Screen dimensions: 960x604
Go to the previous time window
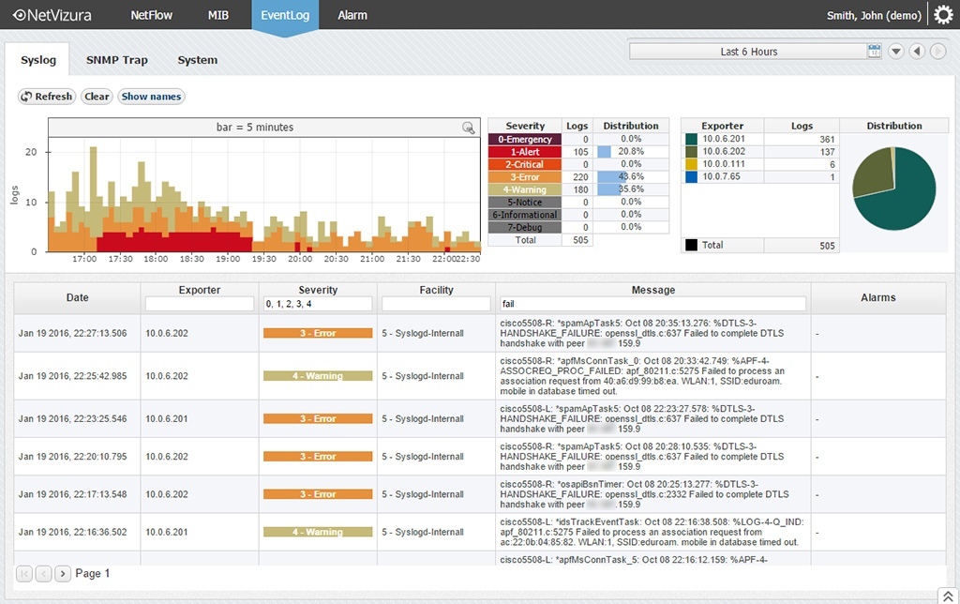(917, 52)
